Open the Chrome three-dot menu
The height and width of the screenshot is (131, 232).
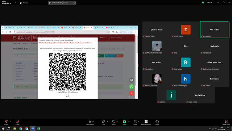(x=136, y=32)
